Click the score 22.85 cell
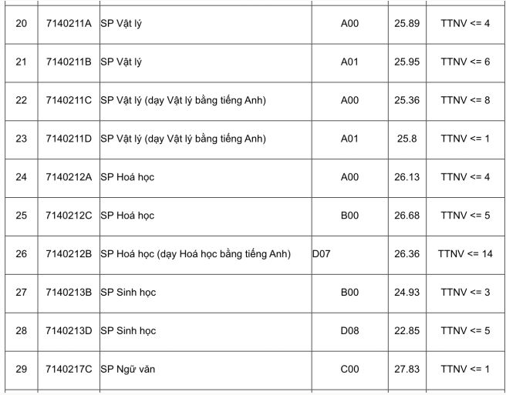This screenshot has height=395, width=506. click(406, 331)
